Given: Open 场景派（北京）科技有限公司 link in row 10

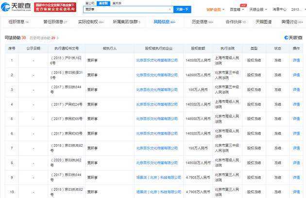Looking at the screenshot, I should coord(159,192).
